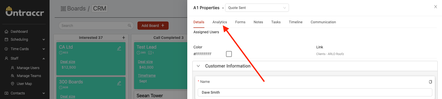This screenshot has width=442, height=99.
Task: Click the task checkbox icon on Test Lead card
Action: click(x=150, y=53)
